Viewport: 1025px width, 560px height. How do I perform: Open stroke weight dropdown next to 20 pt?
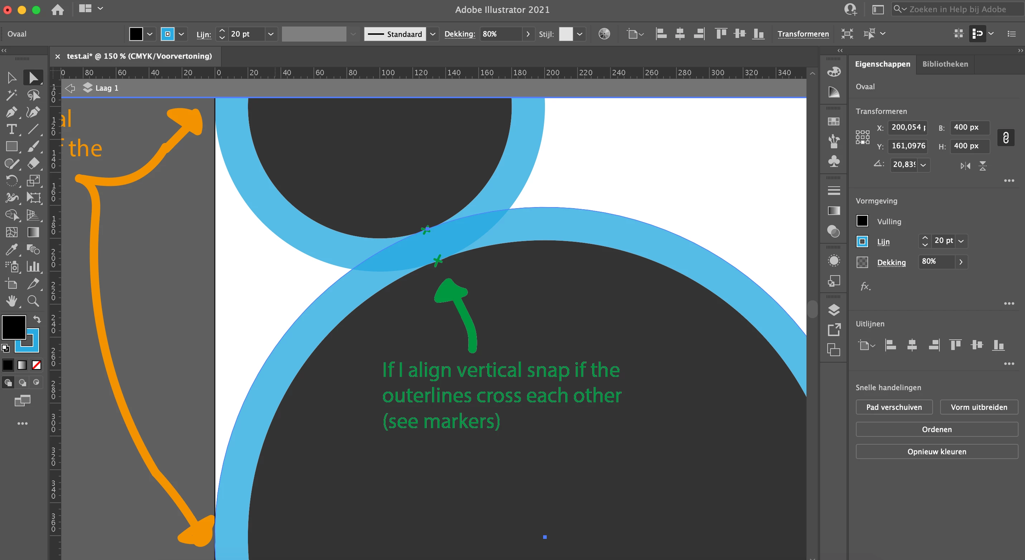pos(270,34)
